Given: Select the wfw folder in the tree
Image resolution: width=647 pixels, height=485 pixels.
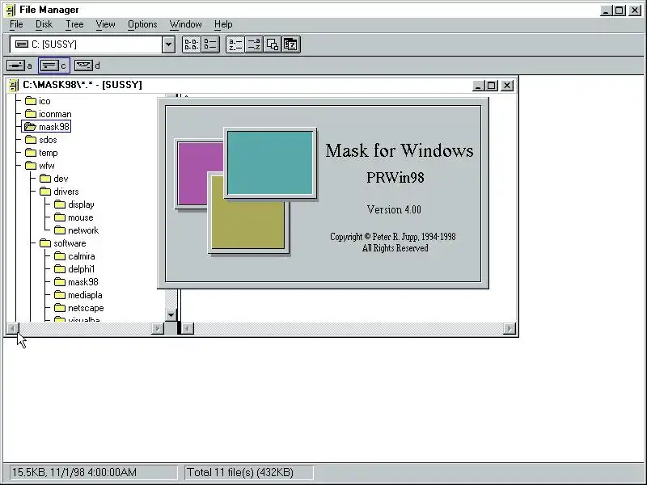Looking at the screenshot, I should (40, 166).
